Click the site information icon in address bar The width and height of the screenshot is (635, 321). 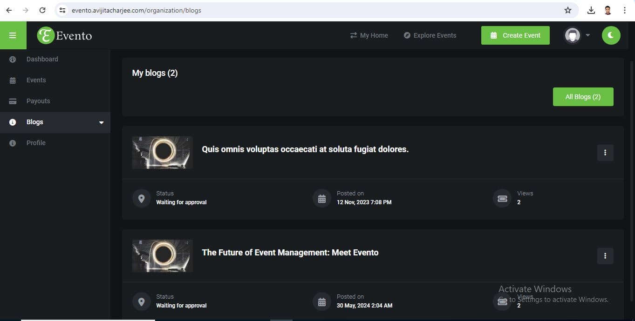click(63, 10)
